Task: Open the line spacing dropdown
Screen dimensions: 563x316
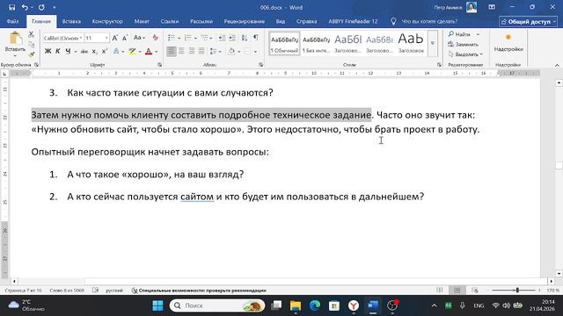Action: [x=216, y=52]
